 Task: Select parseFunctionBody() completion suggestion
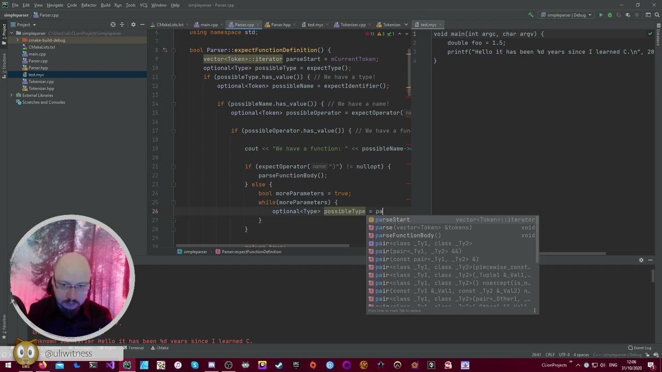(452, 236)
